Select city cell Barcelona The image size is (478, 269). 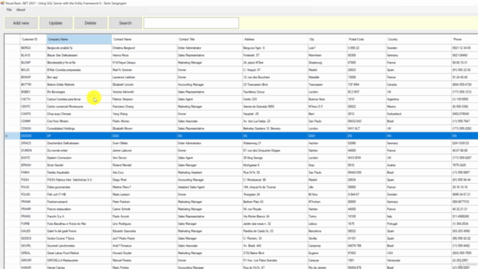click(x=327, y=231)
